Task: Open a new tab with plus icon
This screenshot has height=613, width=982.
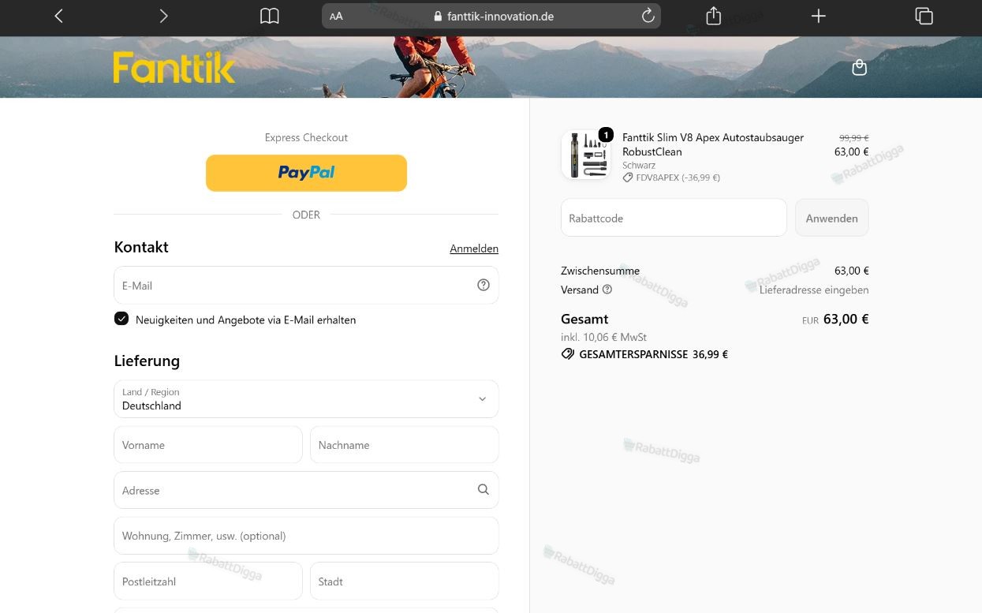Action: click(819, 16)
